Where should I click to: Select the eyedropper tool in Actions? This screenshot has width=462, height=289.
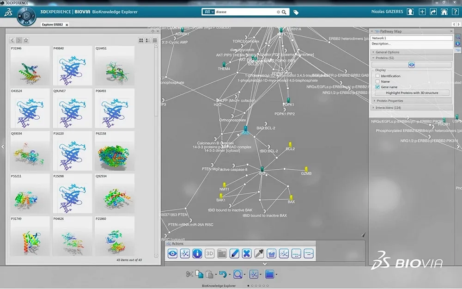pos(259,253)
